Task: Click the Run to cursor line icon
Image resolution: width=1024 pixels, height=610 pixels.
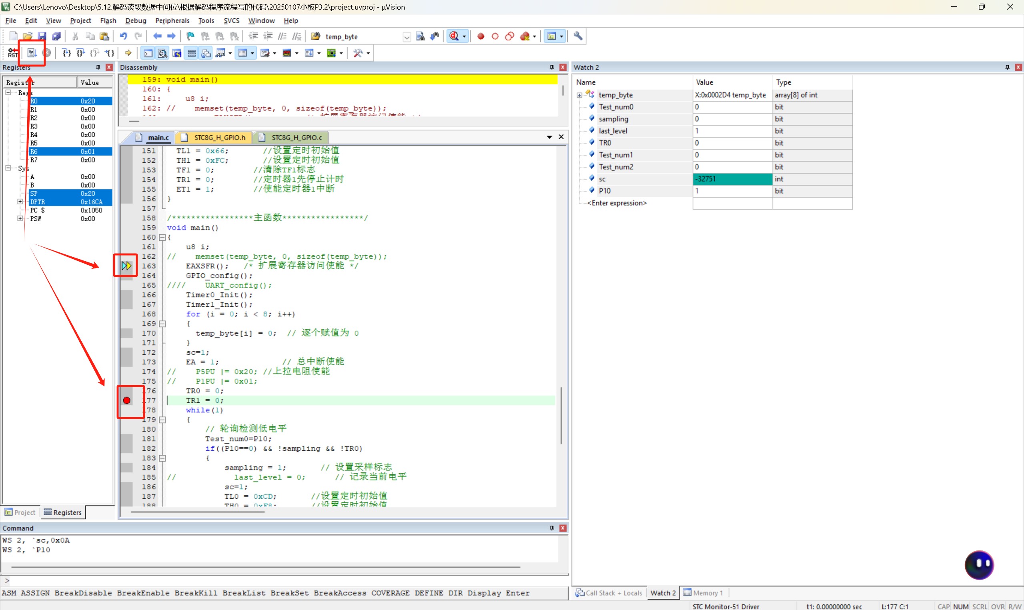Action: 109,53
